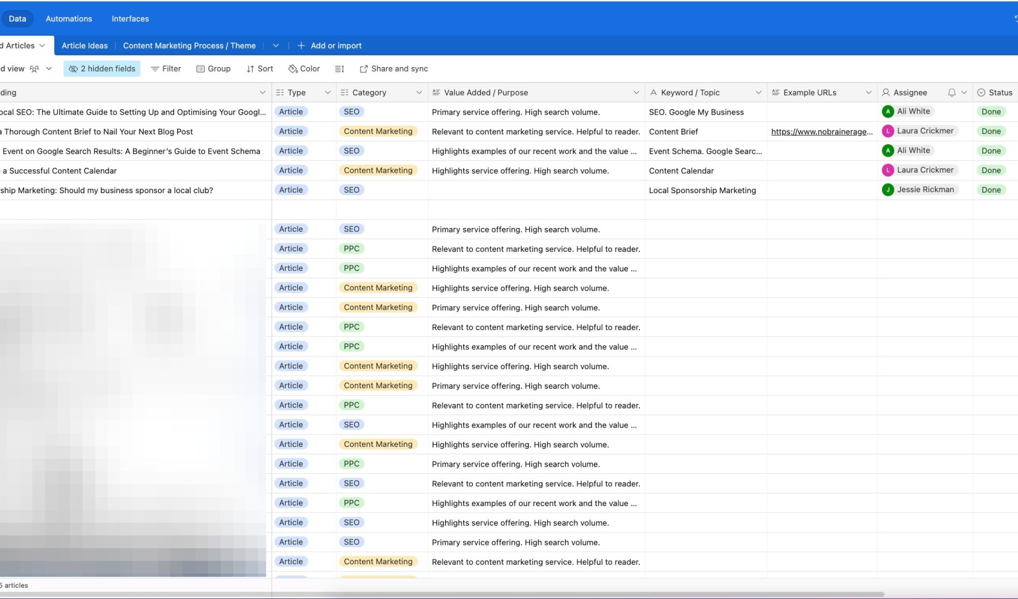
Task: Click the Filter icon to filter records
Action: point(166,69)
